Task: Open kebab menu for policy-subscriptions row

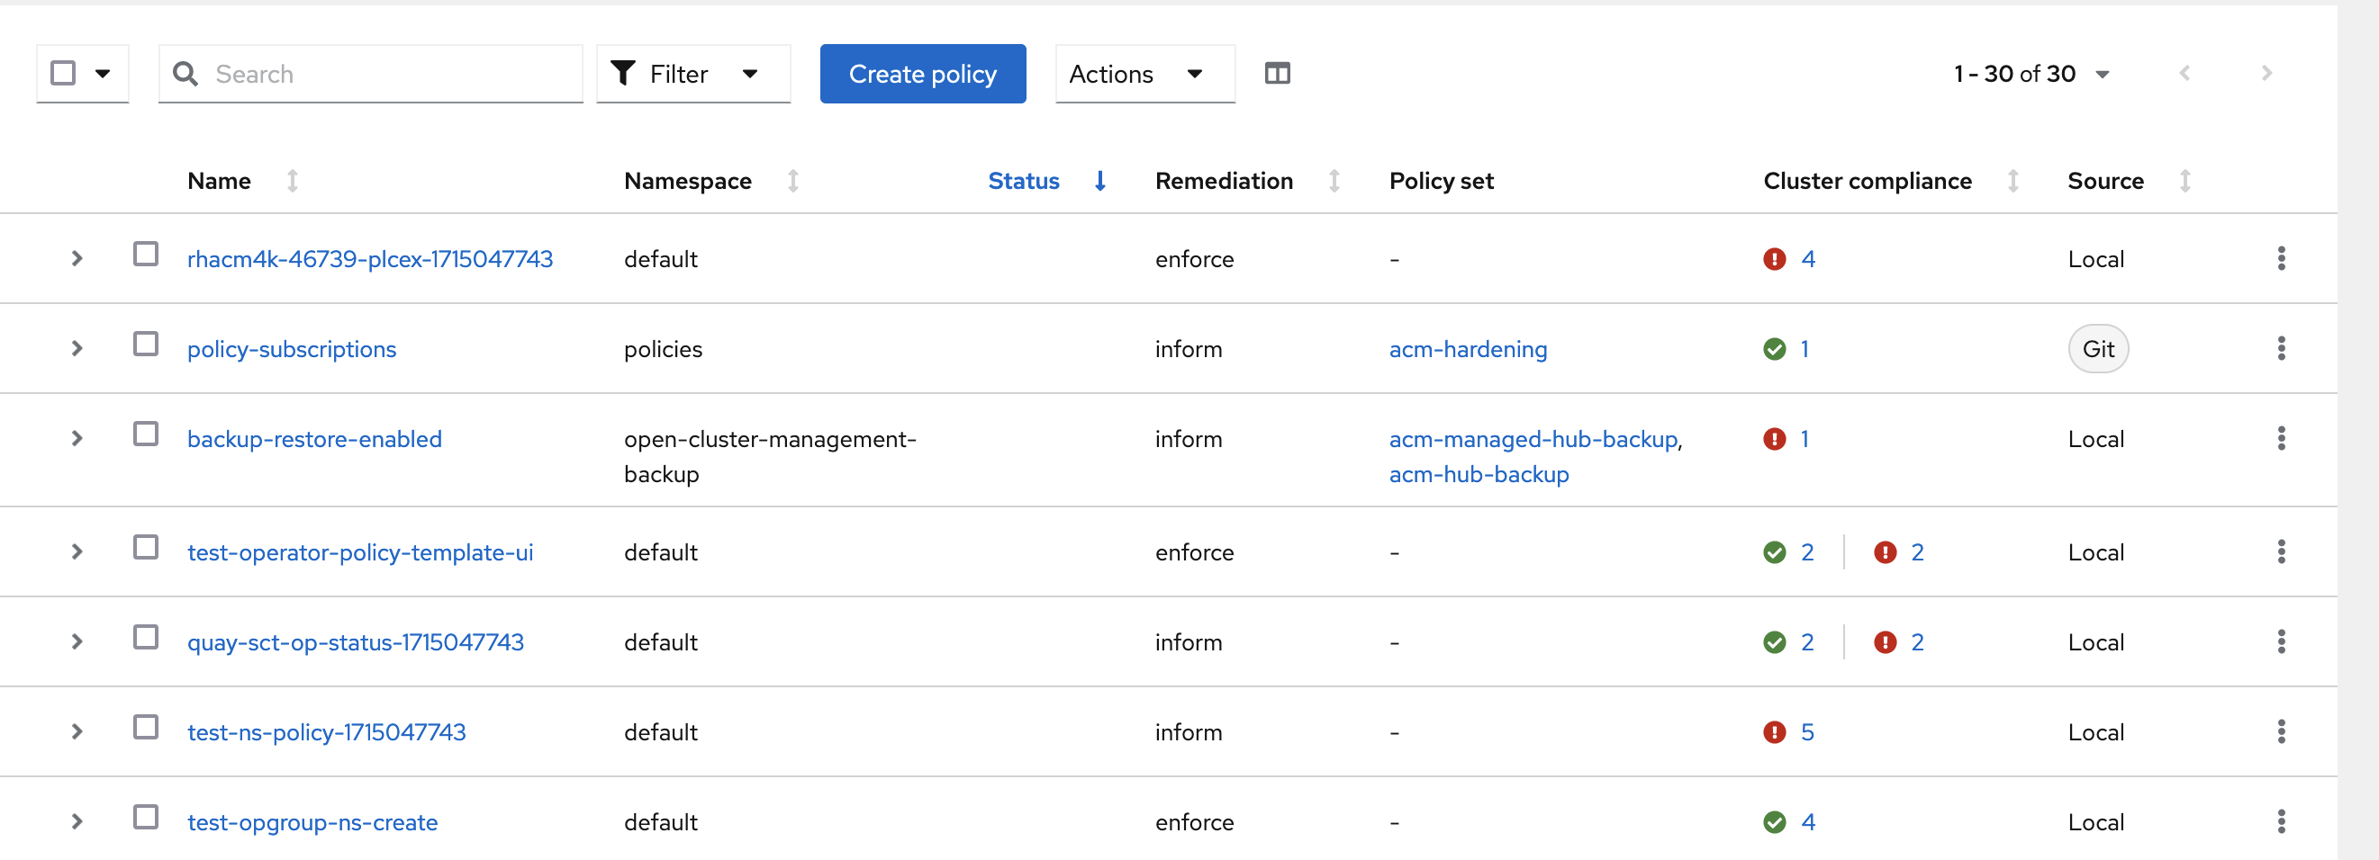Action: pos(2280,349)
